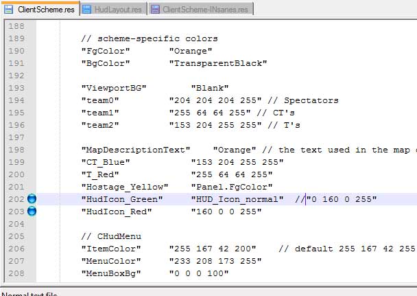Viewport: 417px width, 296px height.
Task: Click the bookmark marker on line 202
Action: pyautogui.click(x=32, y=199)
